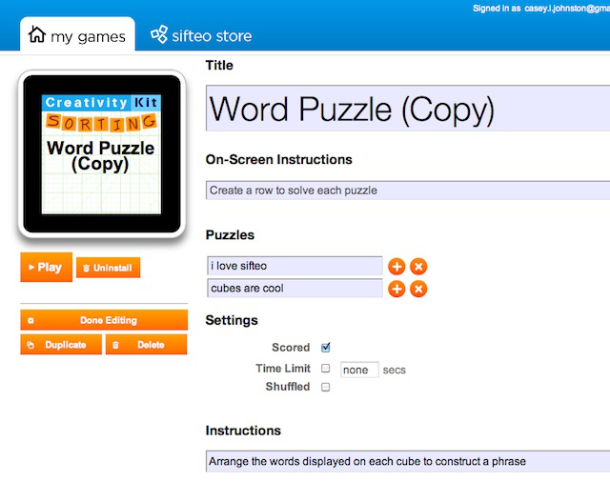Click Done Editing button
Image resolution: width=610 pixels, height=482 pixels.
pyautogui.click(x=104, y=320)
